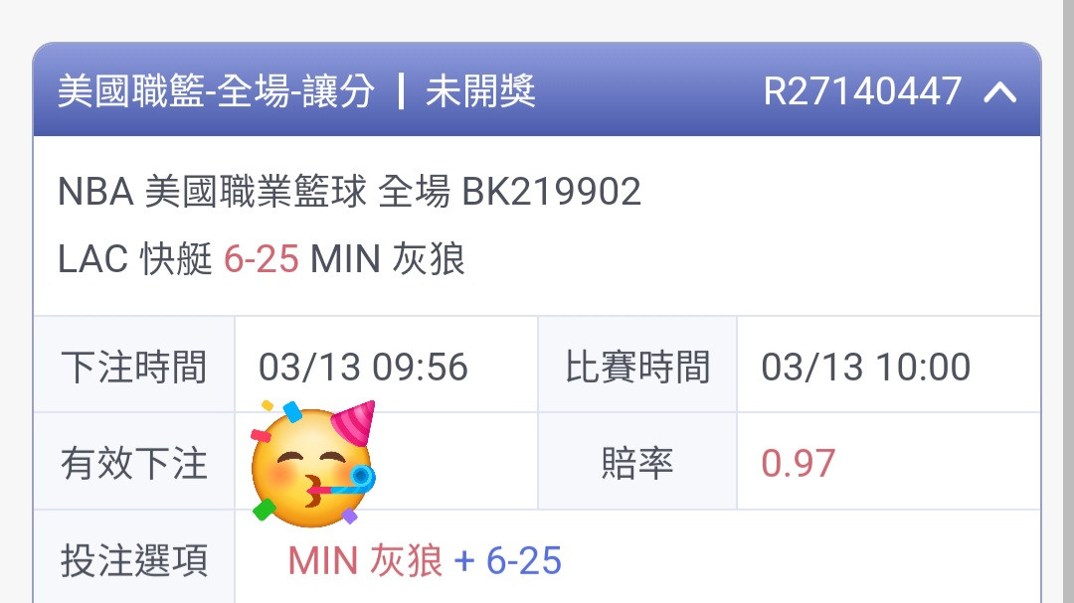
Task: Collapse the bet slip with the chevron arrow
Action: click(1000, 91)
